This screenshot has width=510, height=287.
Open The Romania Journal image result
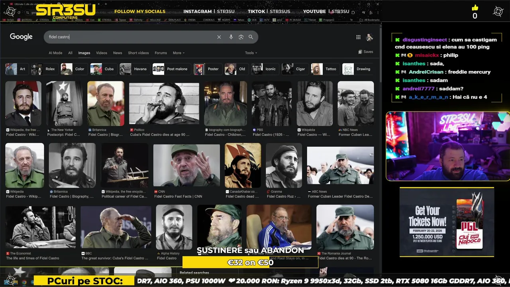click(x=345, y=227)
